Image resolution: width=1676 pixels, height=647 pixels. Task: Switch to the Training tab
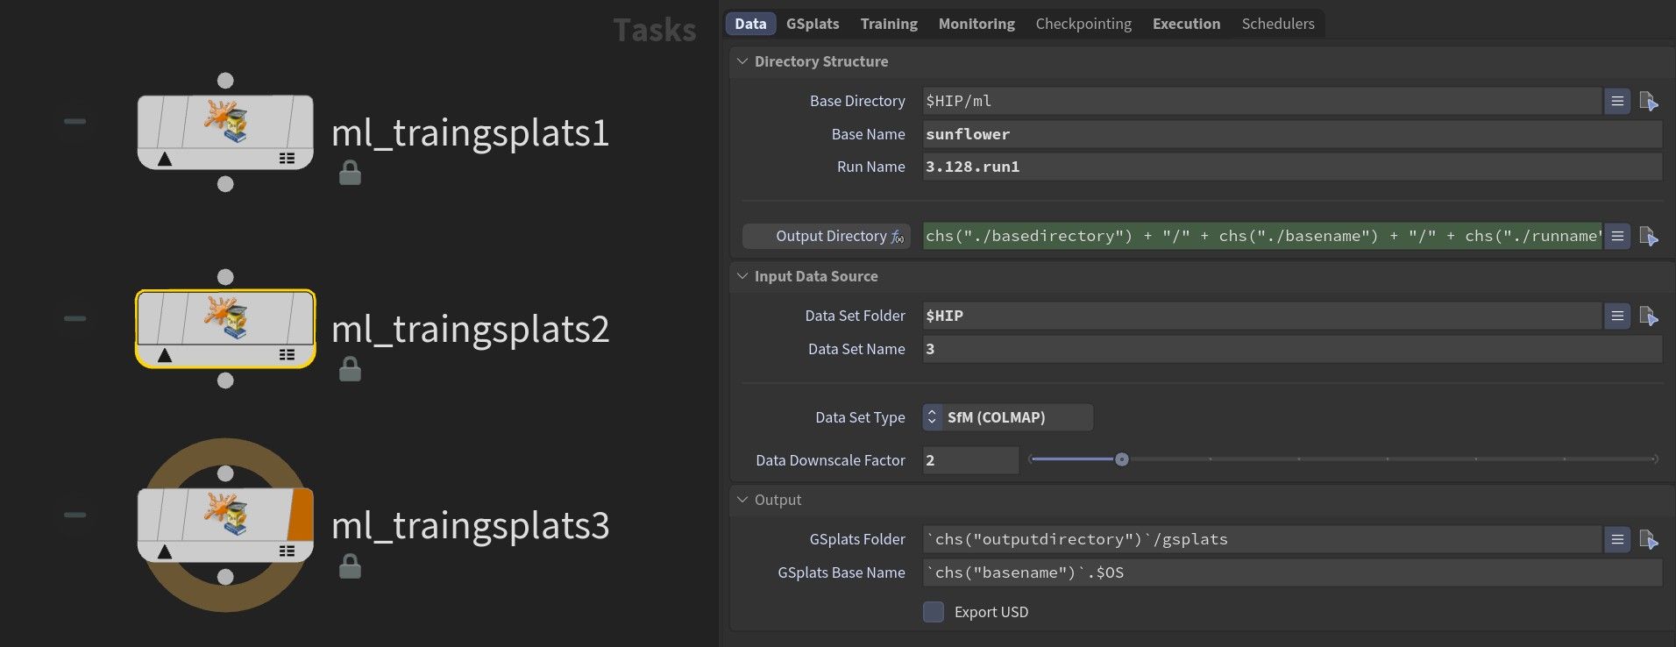click(889, 24)
